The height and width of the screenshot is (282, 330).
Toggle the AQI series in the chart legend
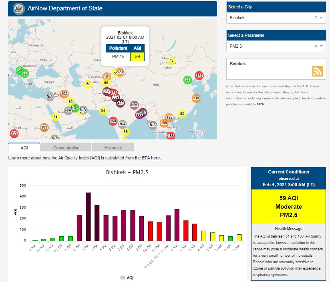click(x=128, y=277)
